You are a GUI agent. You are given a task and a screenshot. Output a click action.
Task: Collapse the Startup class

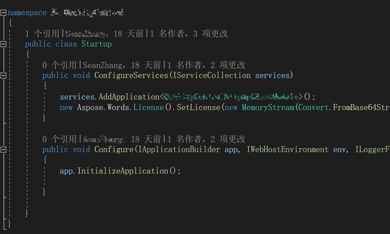3,44
